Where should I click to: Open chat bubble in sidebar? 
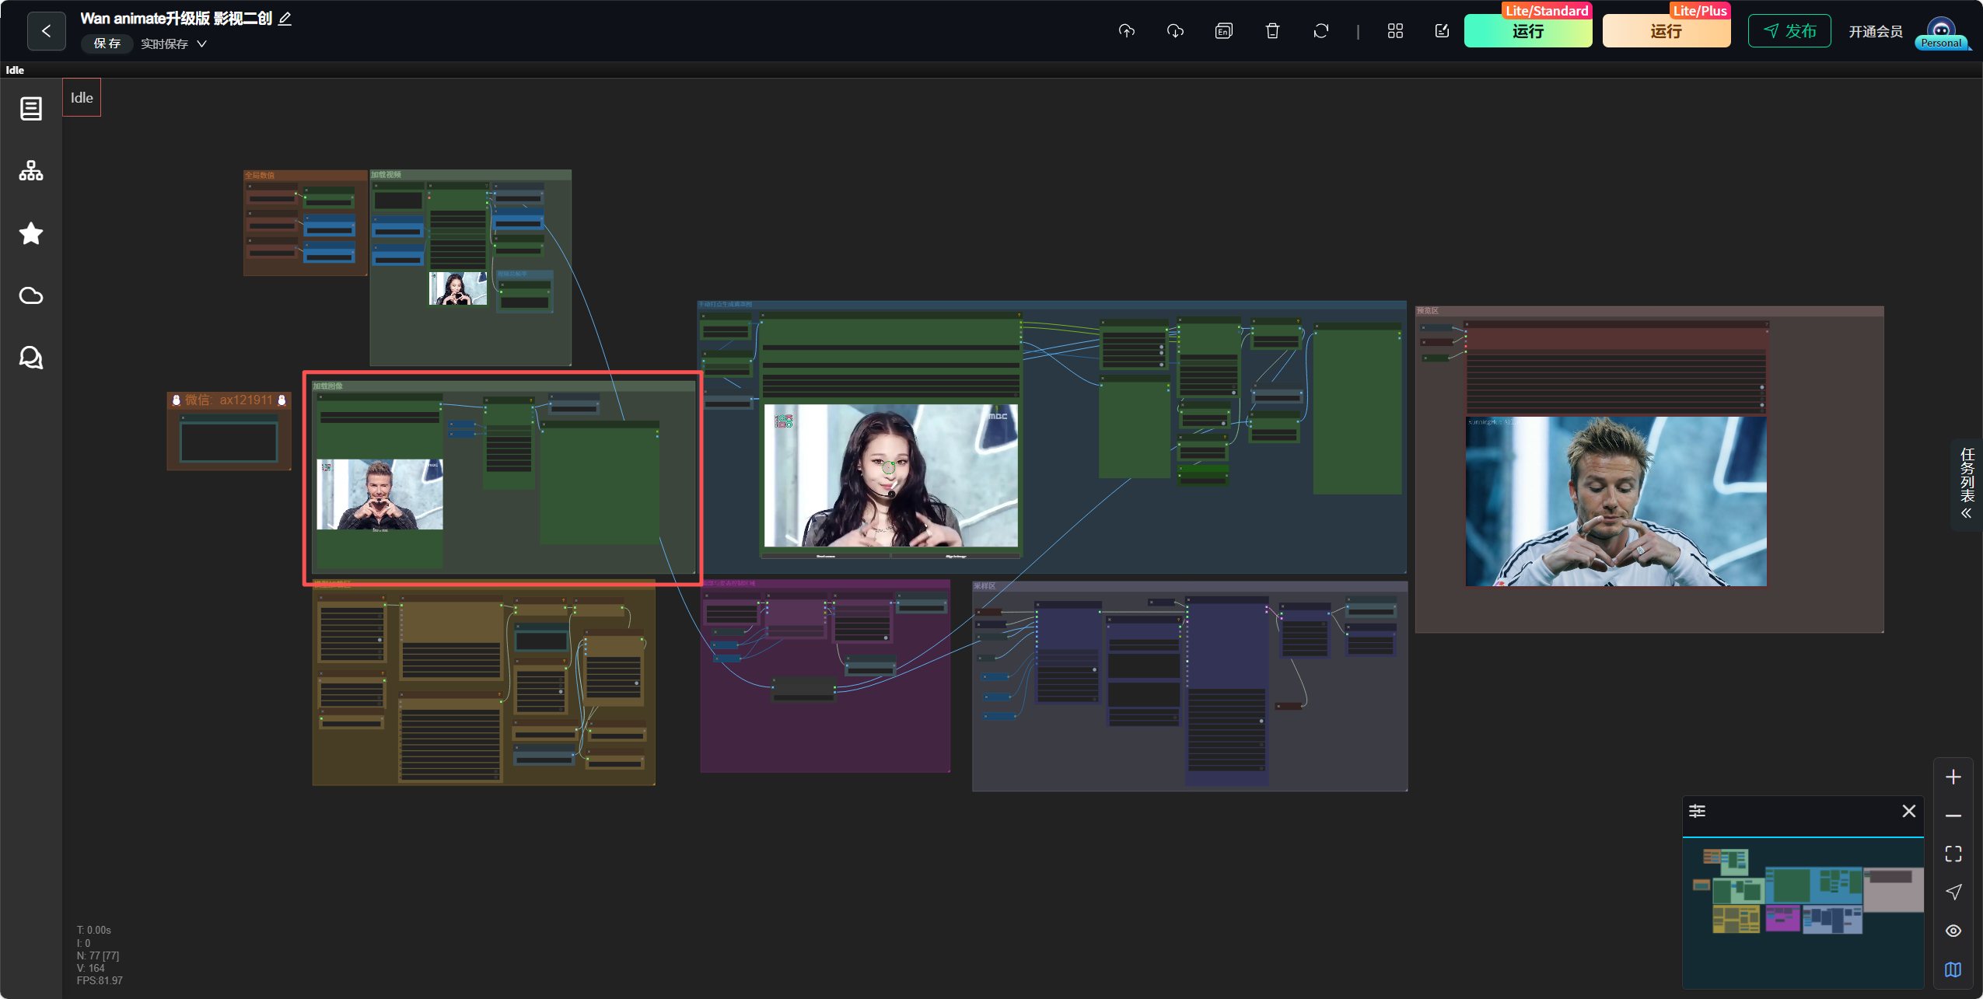(x=31, y=358)
